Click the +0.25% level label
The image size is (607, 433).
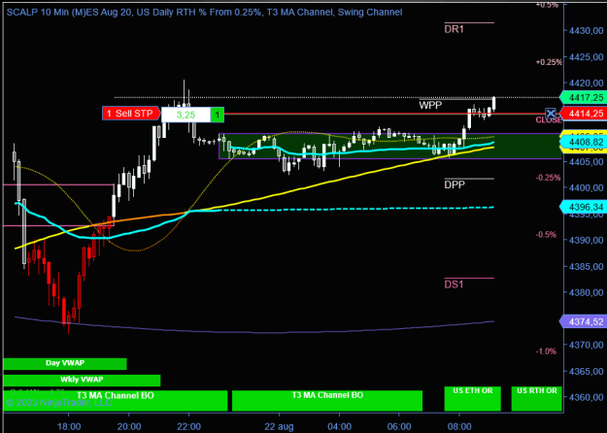(549, 62)
